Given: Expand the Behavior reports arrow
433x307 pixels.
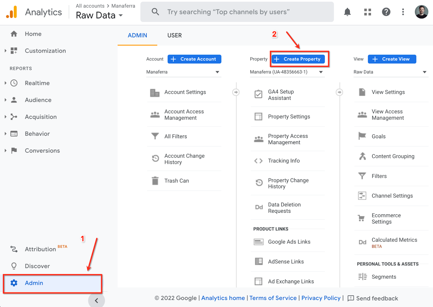Looking at the screenshot, I should click(5, 134).
